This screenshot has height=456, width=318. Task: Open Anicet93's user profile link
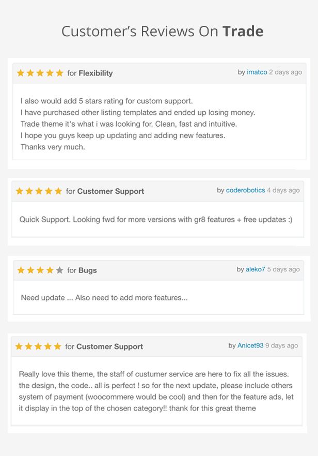pos(250,345)
